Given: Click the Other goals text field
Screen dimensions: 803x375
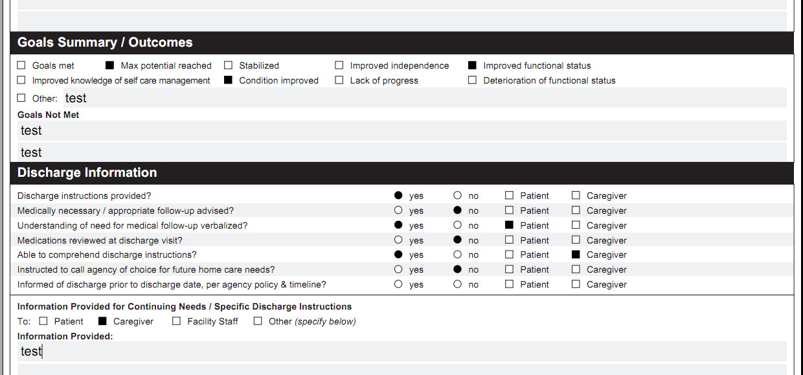Looking at the screenshot, I should pyautogui.click(x=424, y=98).
